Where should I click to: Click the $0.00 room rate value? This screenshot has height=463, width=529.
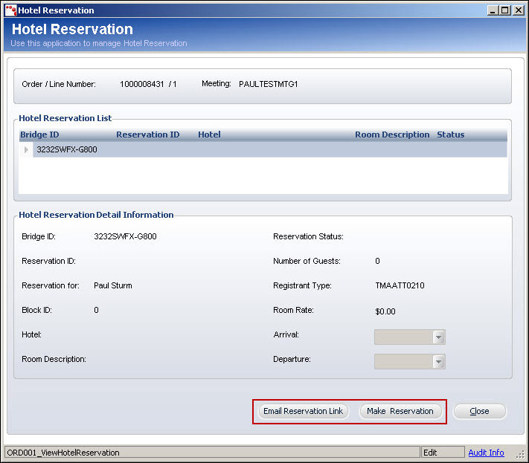pos(385,311)
